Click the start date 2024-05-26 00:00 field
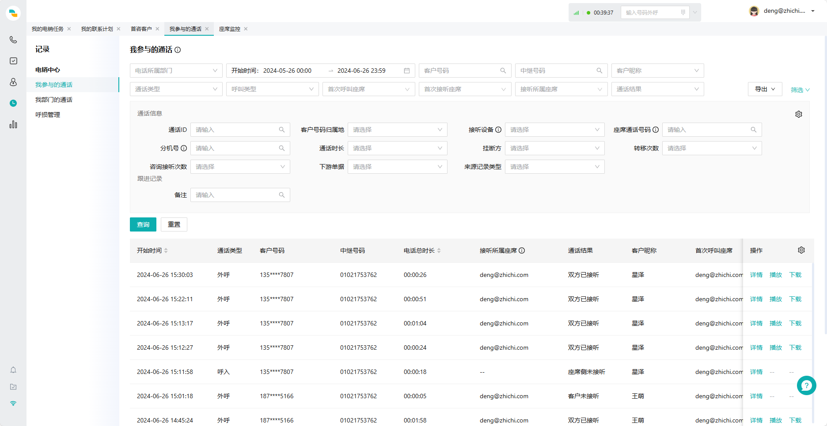827x426 pixels. (x=287, y=71)
